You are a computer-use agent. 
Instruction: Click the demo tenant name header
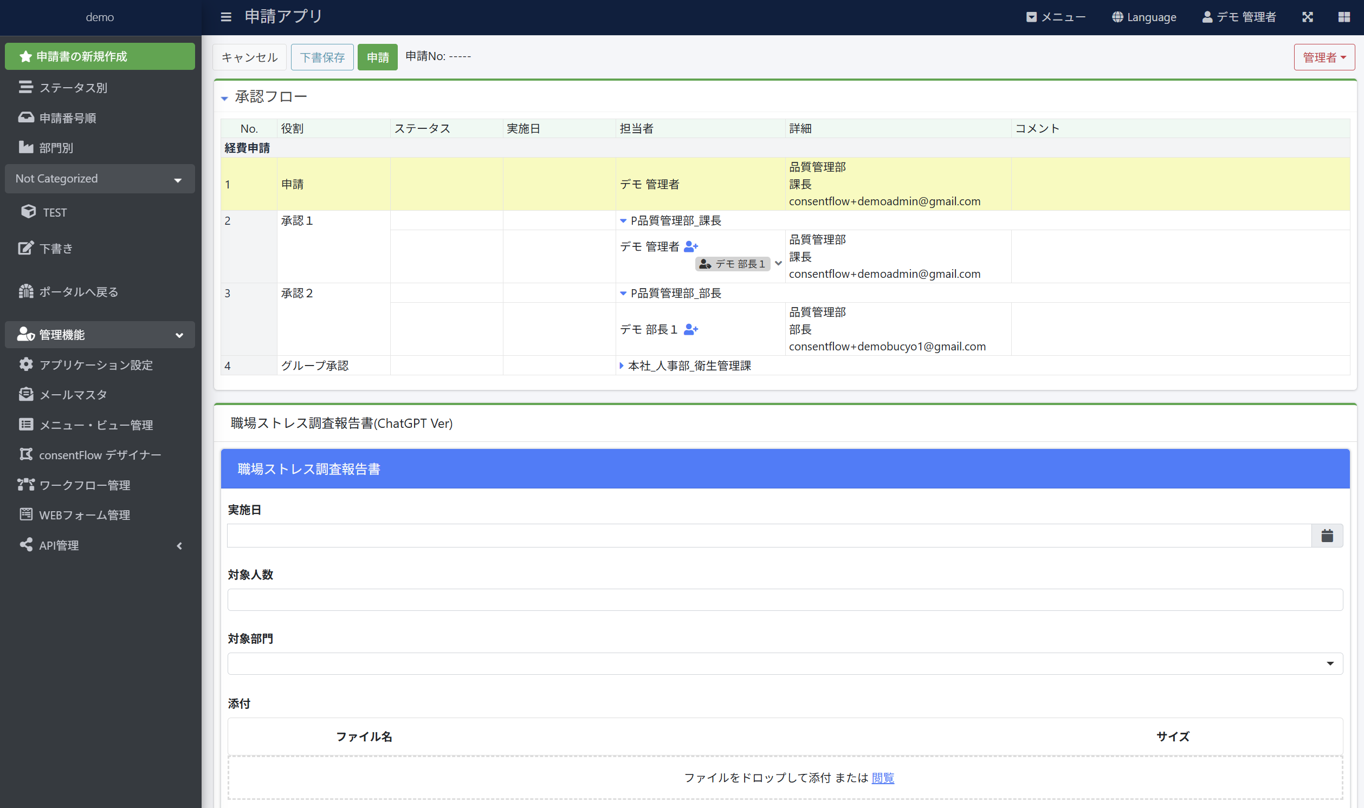pos(100,17)
